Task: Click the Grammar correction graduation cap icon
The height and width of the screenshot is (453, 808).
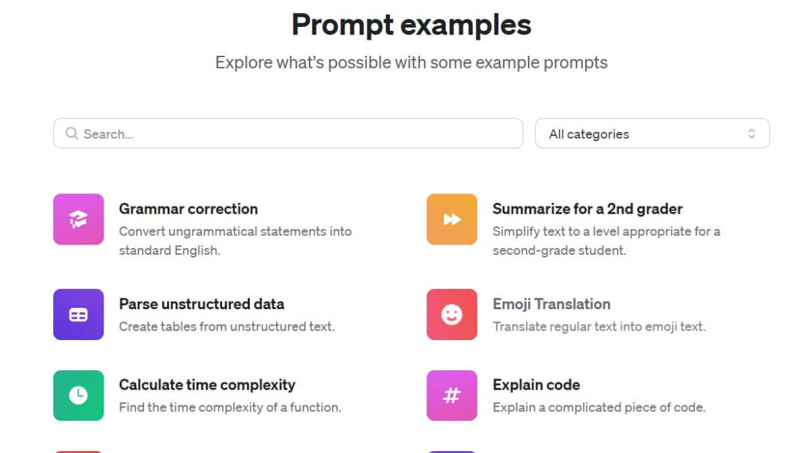Action: click(78, 219)
